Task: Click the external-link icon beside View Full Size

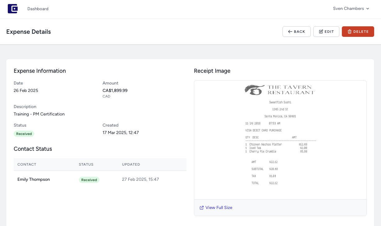Action: pyautogui.click(x=201, y=207)
